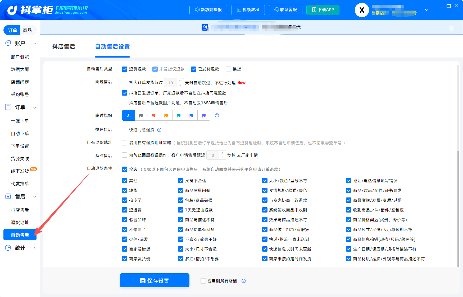
Task: Uncheck 7天无理由退款 reason
Action: 181,210
